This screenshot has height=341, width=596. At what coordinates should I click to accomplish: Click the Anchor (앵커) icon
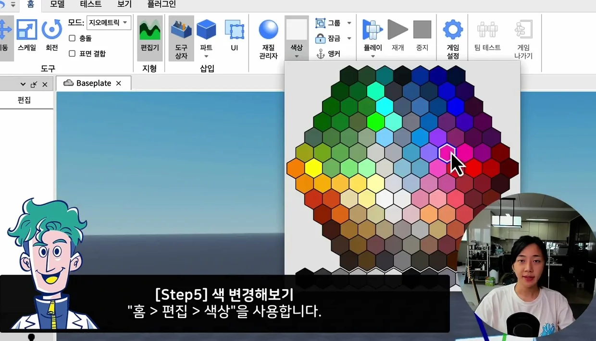(320, 54)
